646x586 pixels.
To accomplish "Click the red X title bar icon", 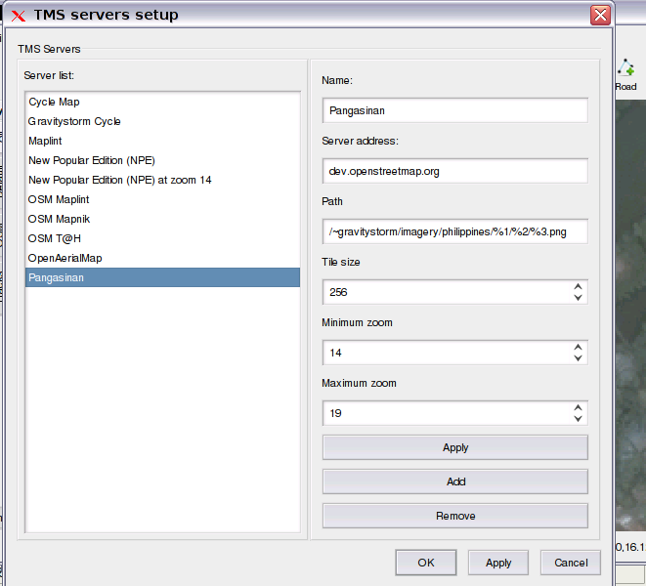I will click(19, 16).
